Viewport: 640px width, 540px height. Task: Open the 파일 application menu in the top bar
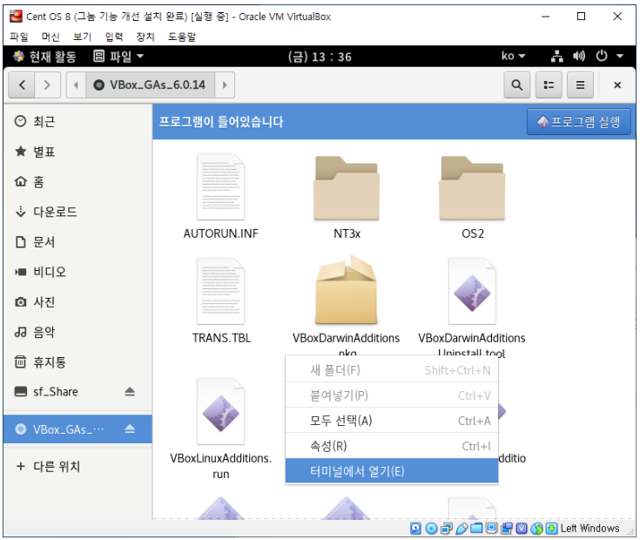[118, 57]
